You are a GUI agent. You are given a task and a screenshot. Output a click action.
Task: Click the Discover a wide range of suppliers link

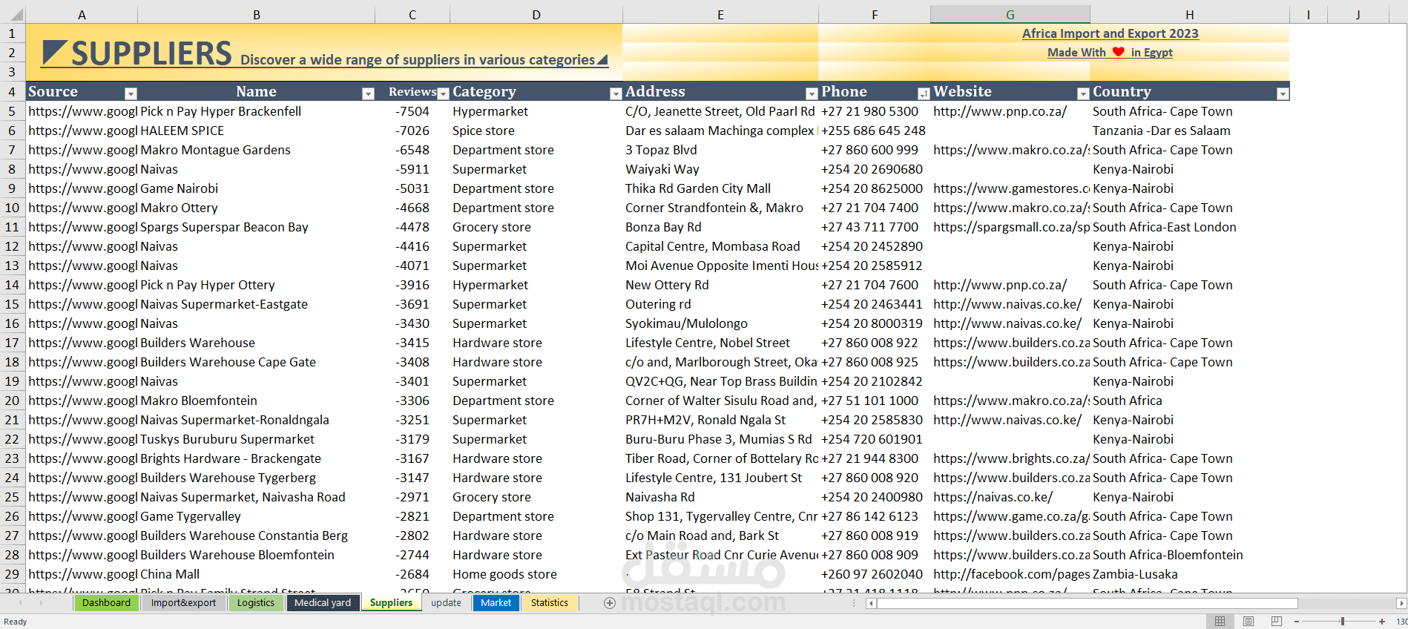[418, 60]
